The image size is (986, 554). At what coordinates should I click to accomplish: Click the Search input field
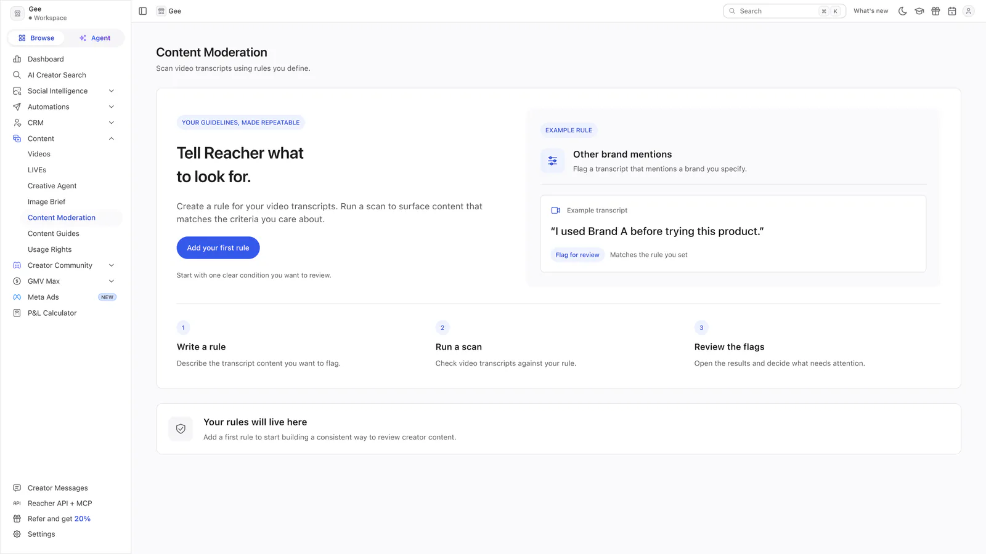[x=784, y=11]
